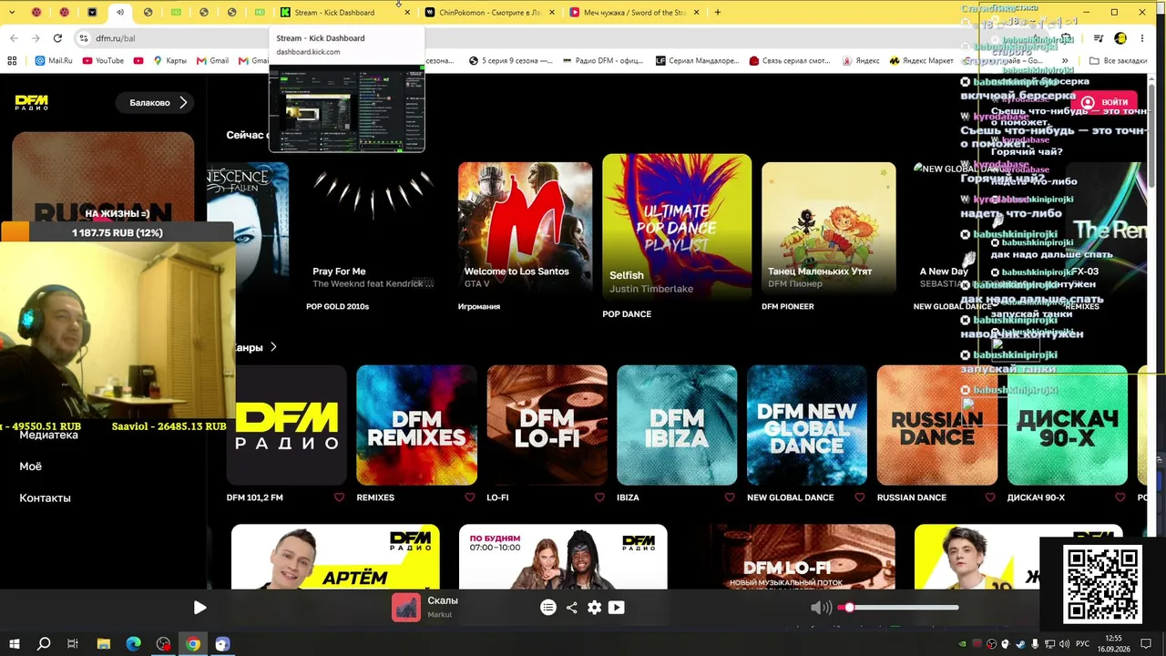The height and width of the screenshot is (656, 1166).
Task: Play Welcome to Los Santos GTA V card
Action: click(x=525, y=228)
